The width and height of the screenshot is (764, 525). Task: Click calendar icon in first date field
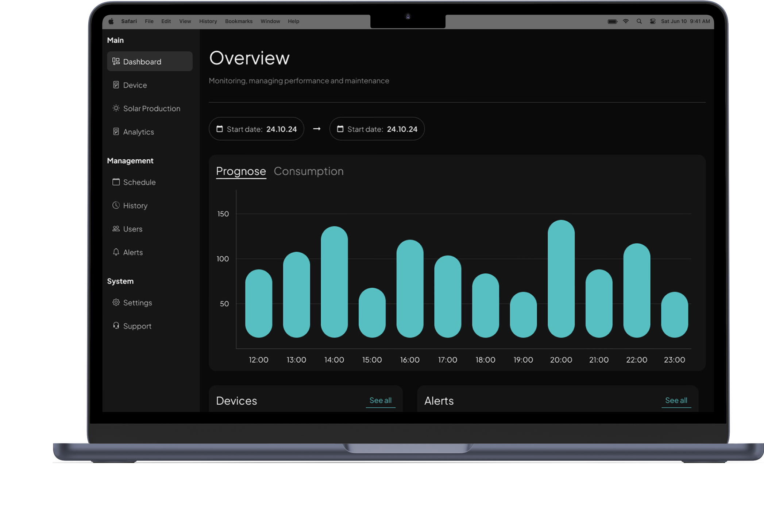coord(219,129)
